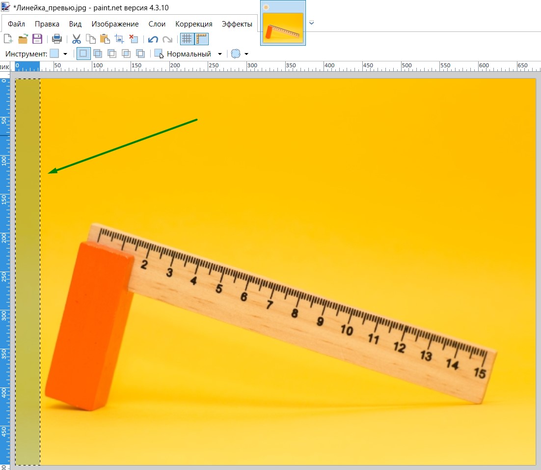Open the Слои menu
Screen dimensions: 541x470
coord(157,24)
